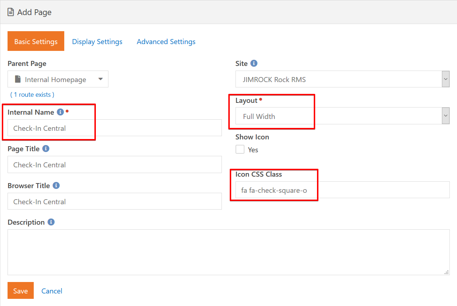Switch to the Advanced Settings tab
Image resolution: width=457 pixels, height=306 pixels.
tap(166, 42)
